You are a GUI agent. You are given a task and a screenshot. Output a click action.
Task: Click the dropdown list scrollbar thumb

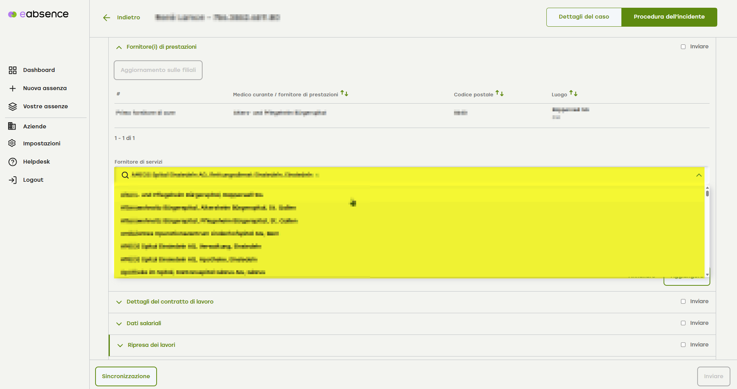707,193
